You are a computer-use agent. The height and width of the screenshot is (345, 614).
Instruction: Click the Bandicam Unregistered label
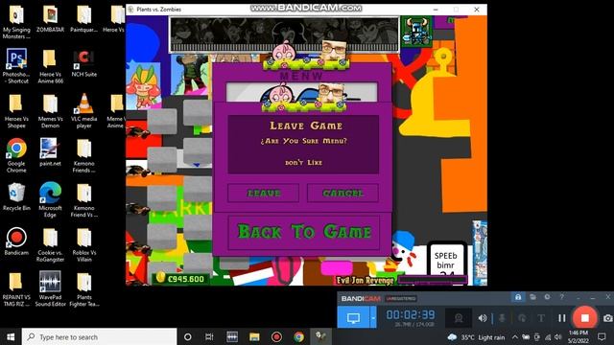point(401,298)
